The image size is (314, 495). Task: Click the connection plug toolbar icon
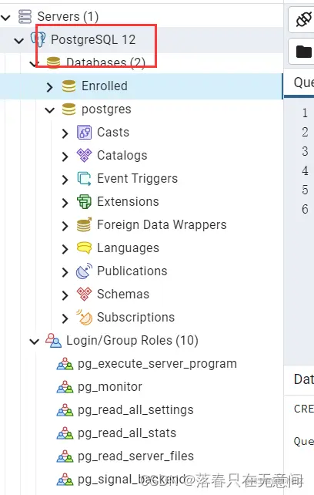point(303,19)
